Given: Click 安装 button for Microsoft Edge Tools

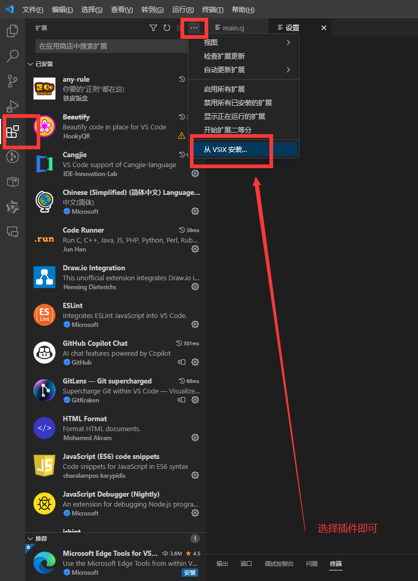Looking at the screenshot, I should tap(190, 573).
